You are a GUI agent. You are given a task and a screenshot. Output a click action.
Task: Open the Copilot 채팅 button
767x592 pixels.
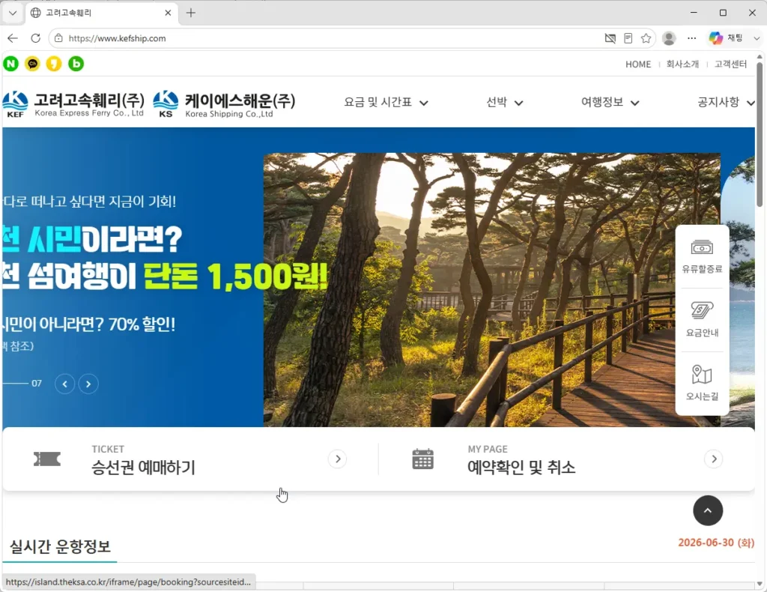[x=727, y=38]
